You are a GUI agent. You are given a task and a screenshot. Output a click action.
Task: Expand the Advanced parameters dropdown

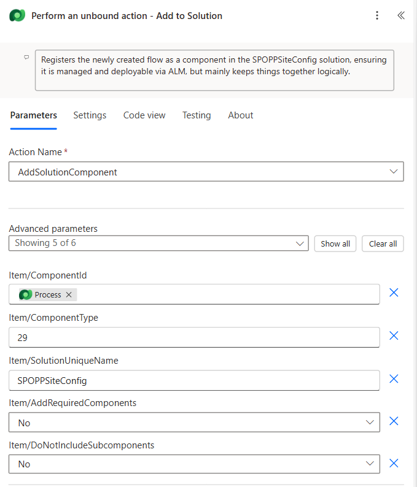tap(158, 243)
